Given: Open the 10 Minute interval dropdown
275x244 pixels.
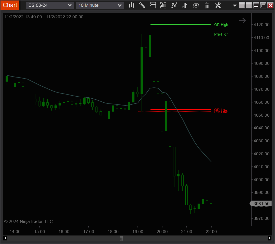Looking at the screenshot, I should [100, 5].
